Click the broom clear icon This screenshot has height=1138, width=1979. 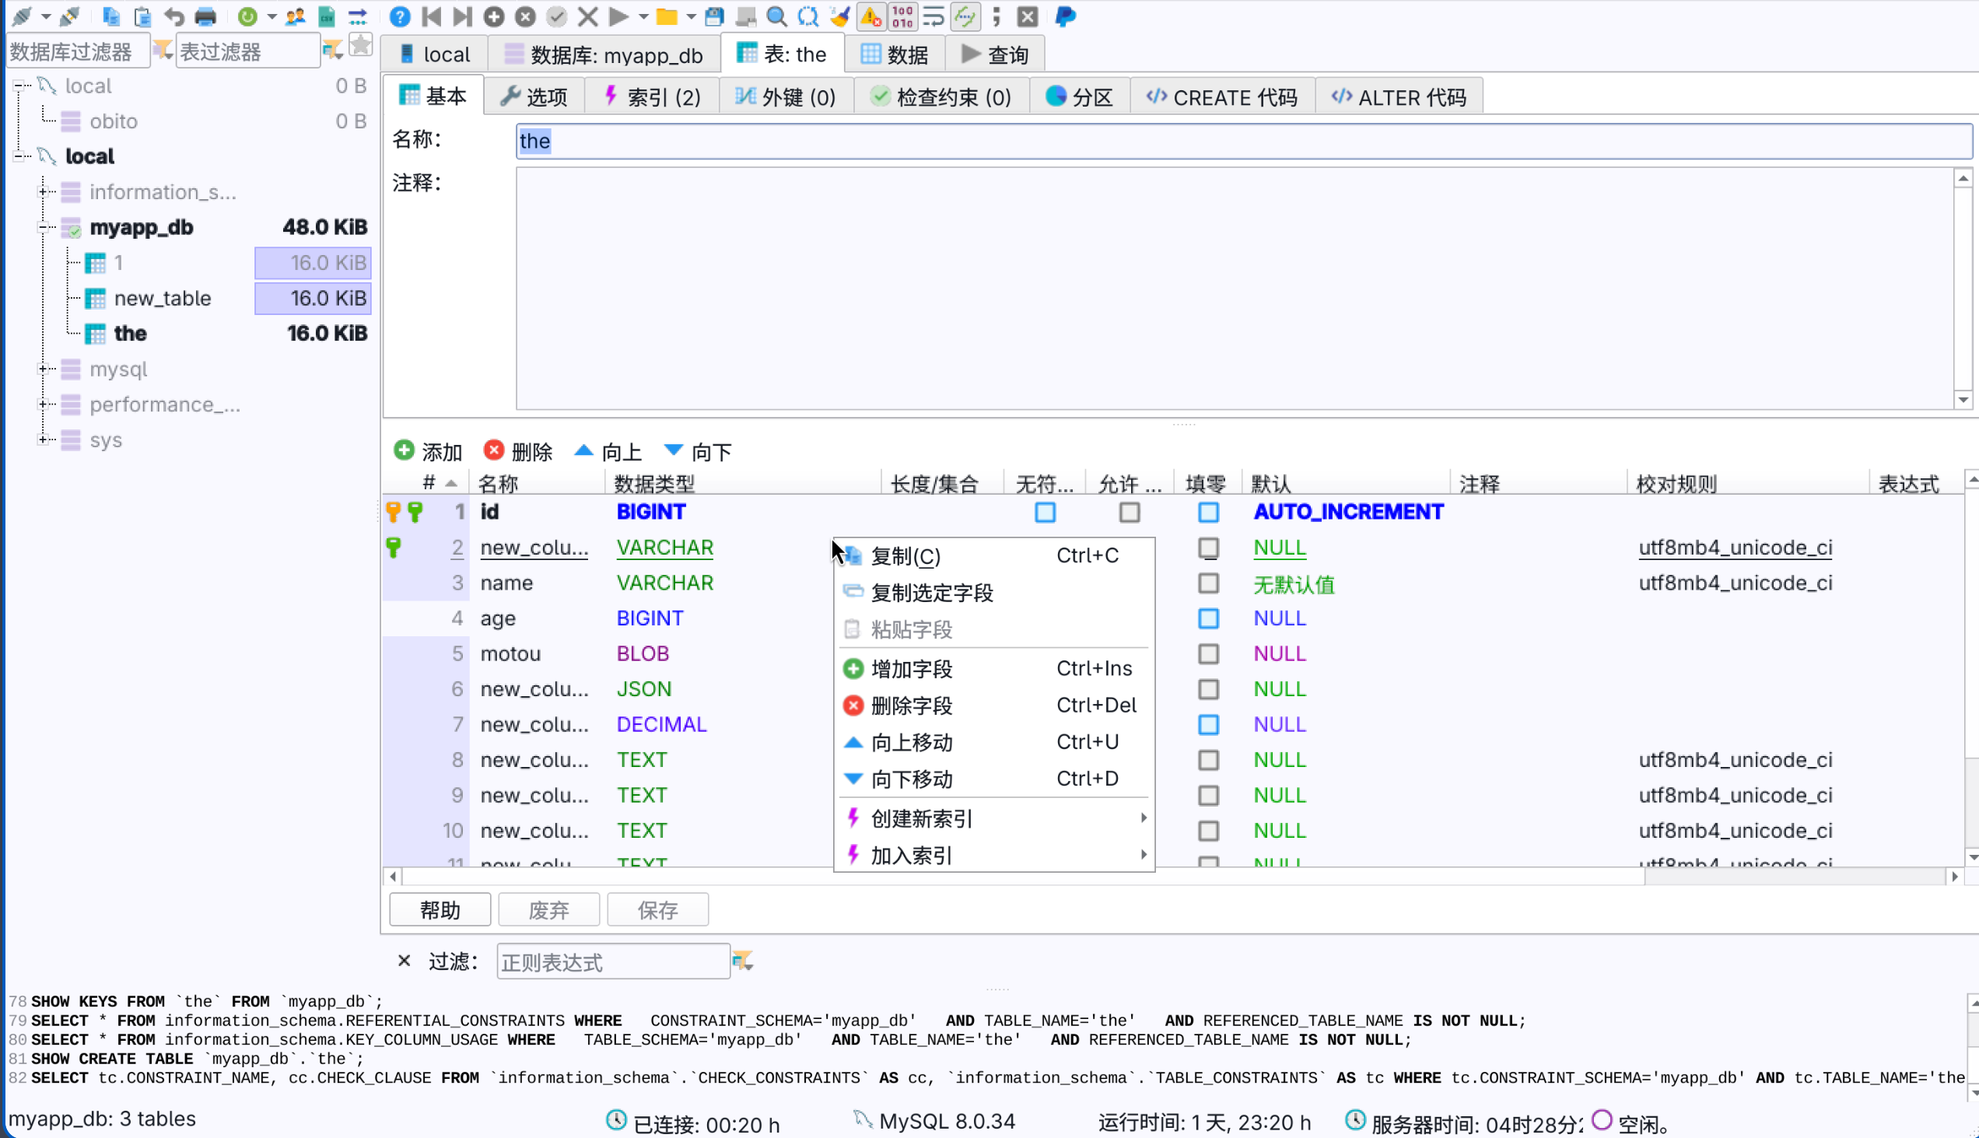pos(840,16)
